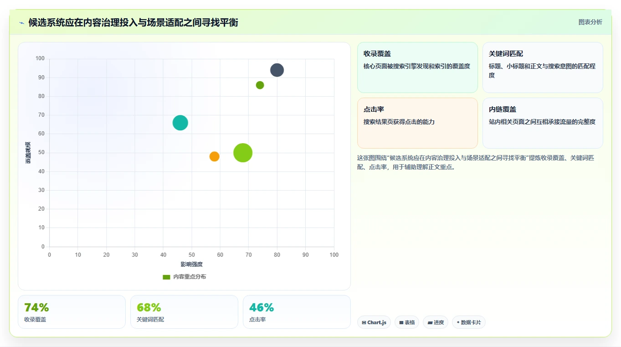Image resolution: width=621 pixels, height=347 pixels.
Task: Click the teal bubble in the chart
Action: point(180,123)
